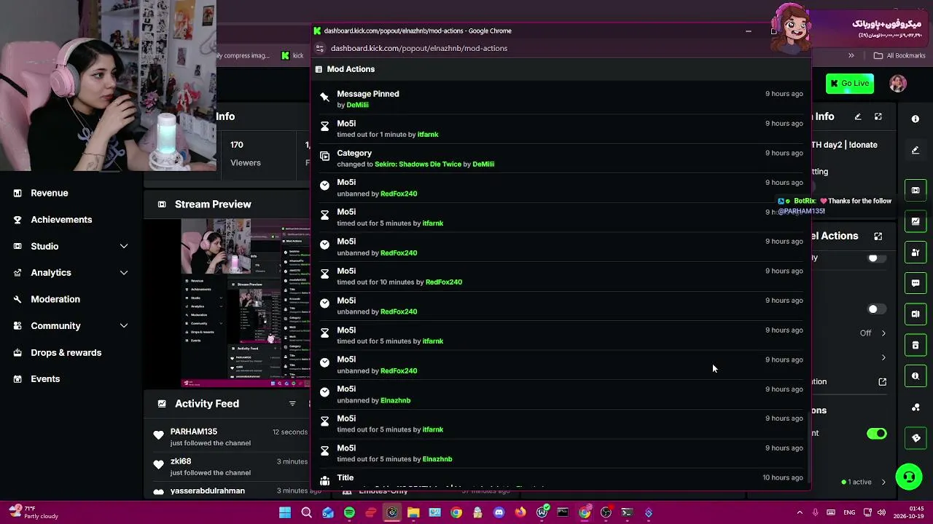The height and width of the screenshot is (524, 933).
Task: Pop out the Channel Actions panel
Action: (878, 236)
